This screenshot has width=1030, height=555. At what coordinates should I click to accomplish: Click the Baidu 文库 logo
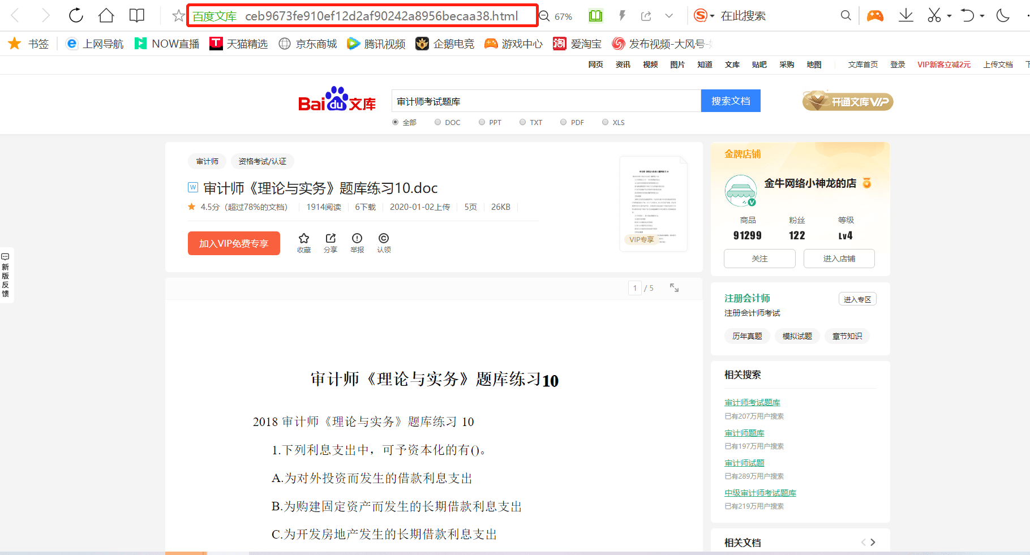pos(337,100)
